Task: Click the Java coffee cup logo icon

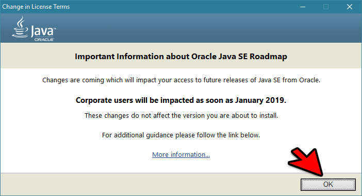Action: tap(20, 27)
